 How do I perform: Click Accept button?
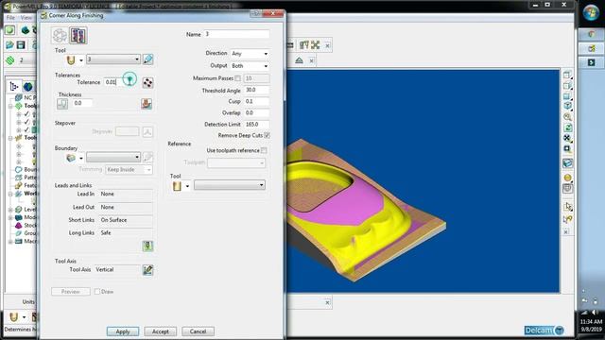(160, 331)
